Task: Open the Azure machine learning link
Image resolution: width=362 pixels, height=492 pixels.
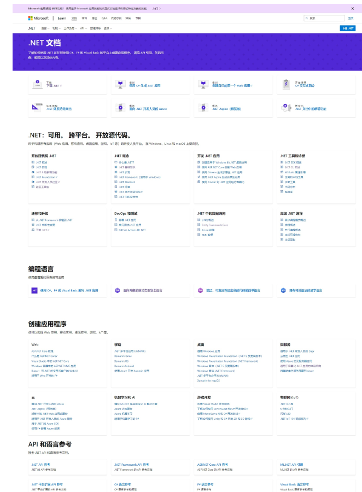Action: click(124, 414)
